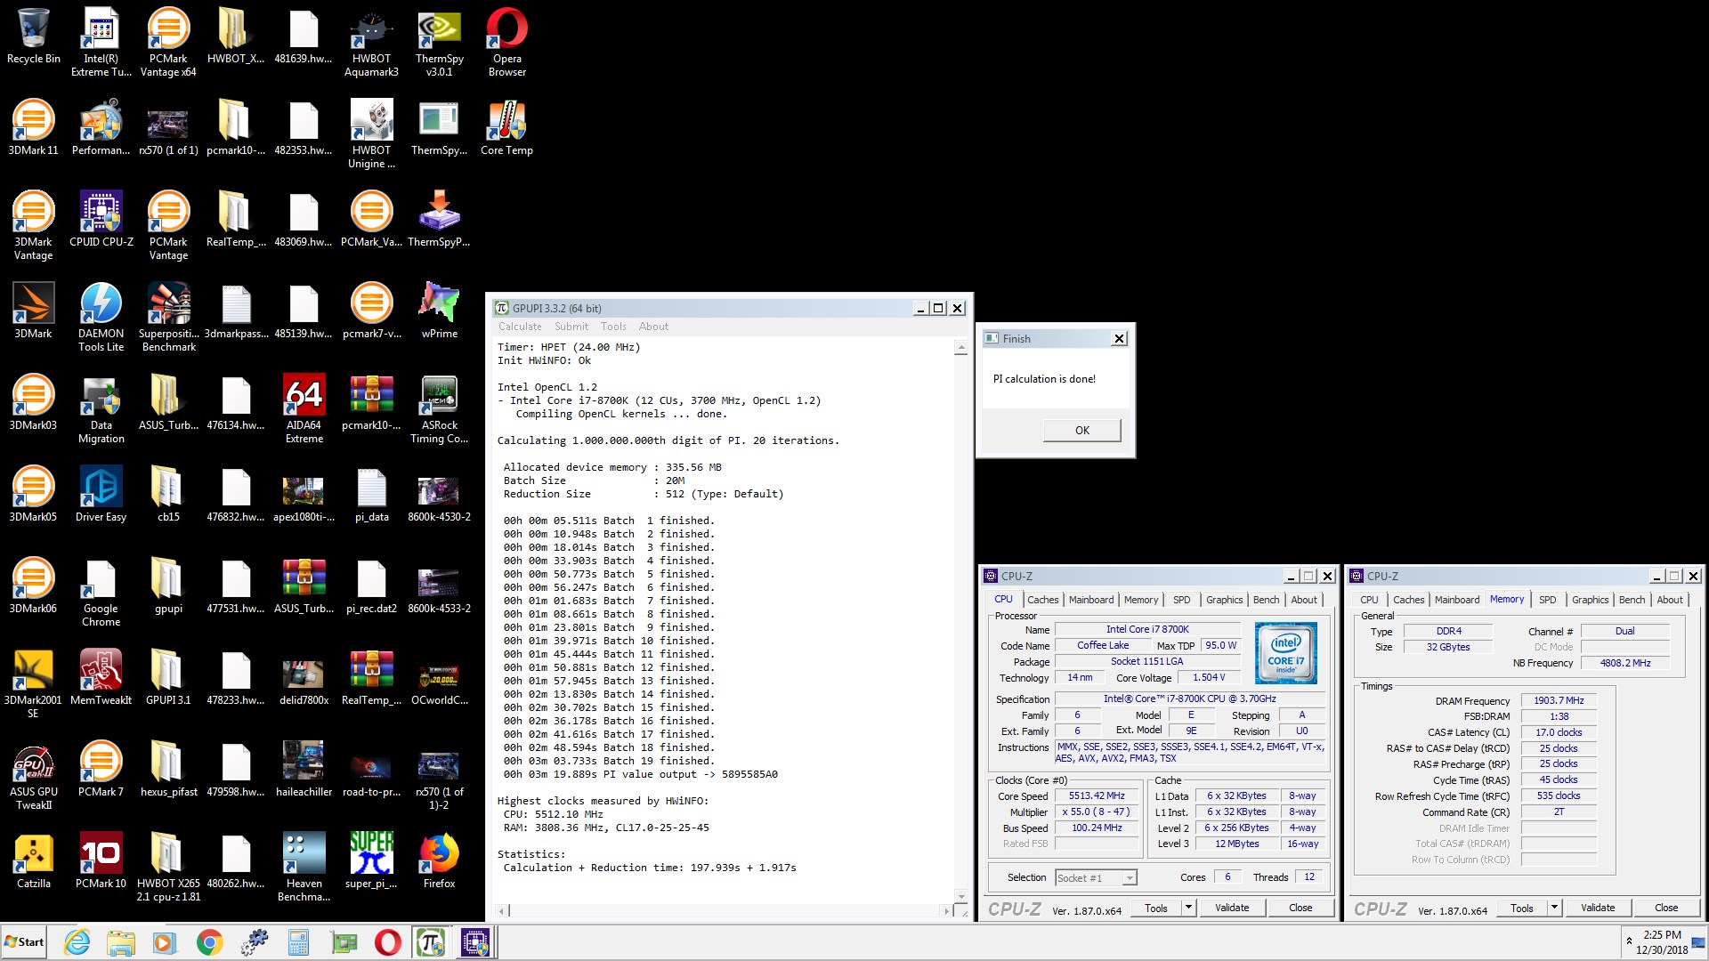Image resolution: width=1709 pixels, height=961 pixels.
Task: Click the system tray clock
Action: point(1662,942)
